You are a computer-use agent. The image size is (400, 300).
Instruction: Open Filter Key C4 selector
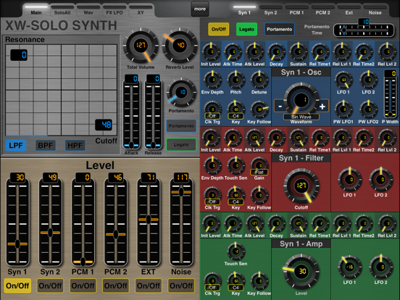236,201
